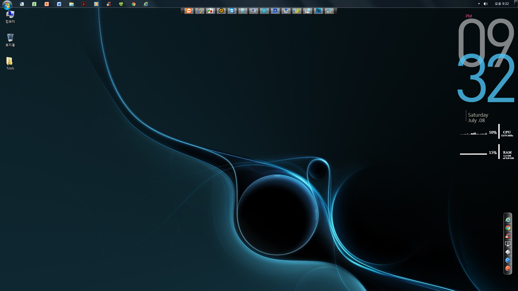This screenshot has width=518, height=291.
Task: Open Internet Explorer in the side dock
Action: 508,220
